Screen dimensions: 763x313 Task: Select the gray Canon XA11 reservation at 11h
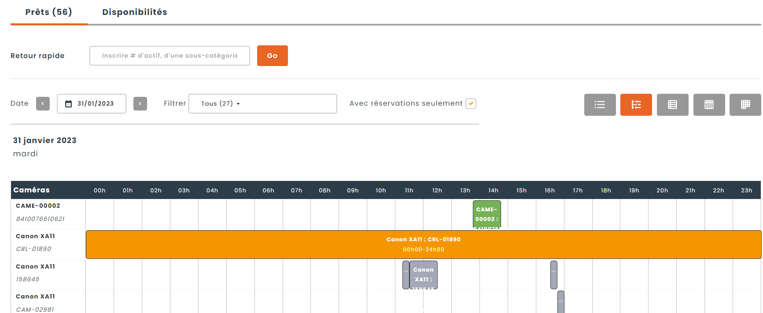pos(423,275)
